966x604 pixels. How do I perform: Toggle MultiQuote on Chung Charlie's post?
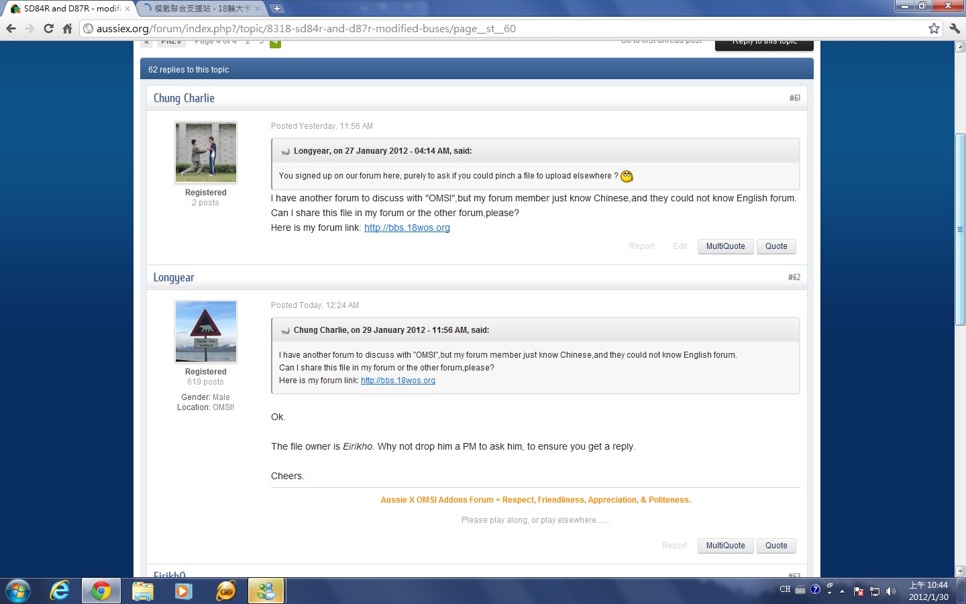click(725, 246)
